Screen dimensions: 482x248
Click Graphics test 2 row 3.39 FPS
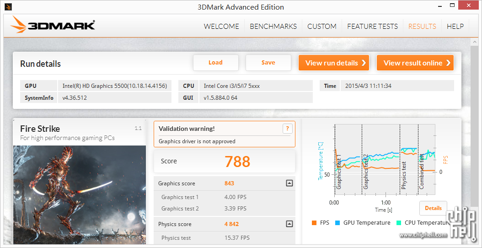click(225, 208)
